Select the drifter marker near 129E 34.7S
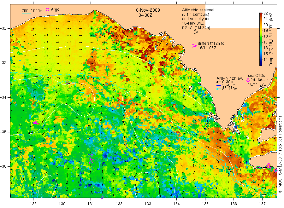Image resolution: width=284 pixels, height=208 pixels. pos(36,123)
